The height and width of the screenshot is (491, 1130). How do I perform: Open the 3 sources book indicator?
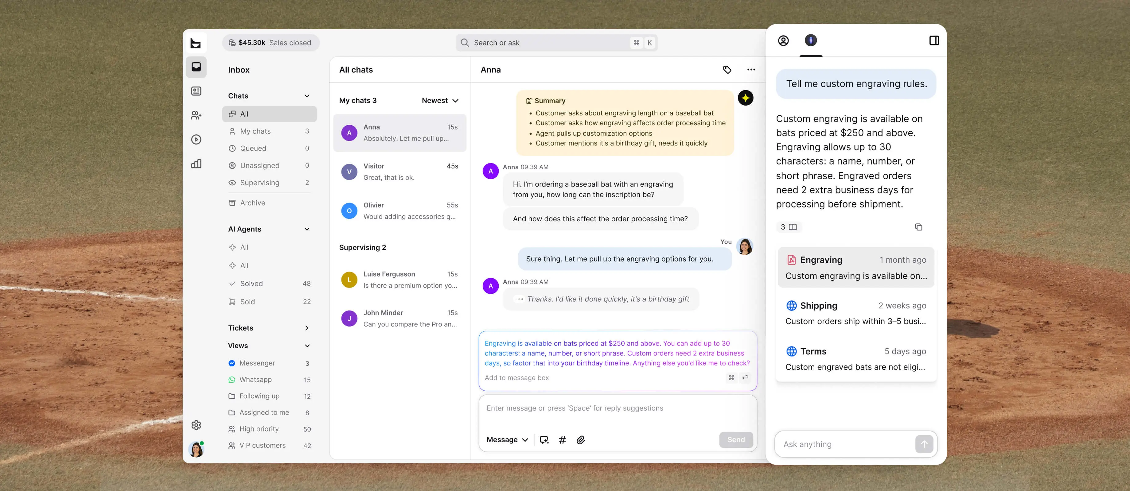(x=789, y=227)
